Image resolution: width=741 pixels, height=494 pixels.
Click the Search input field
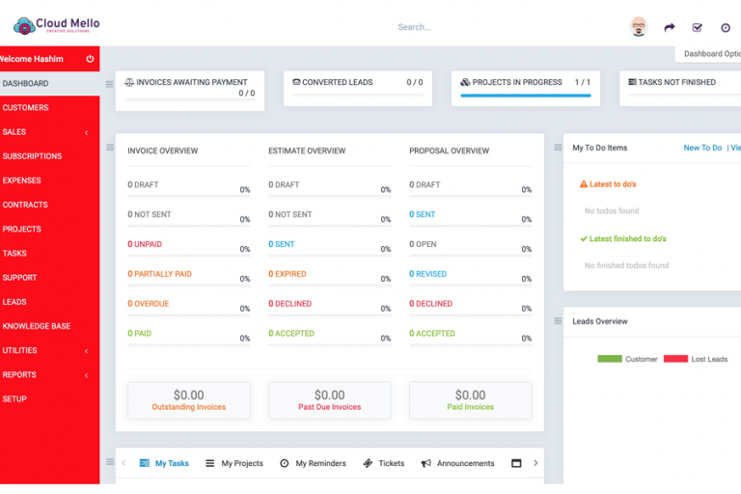pyautogui.click(x=463, y=27)
